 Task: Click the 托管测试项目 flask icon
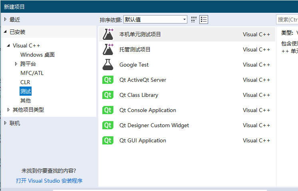click(108, 49)
